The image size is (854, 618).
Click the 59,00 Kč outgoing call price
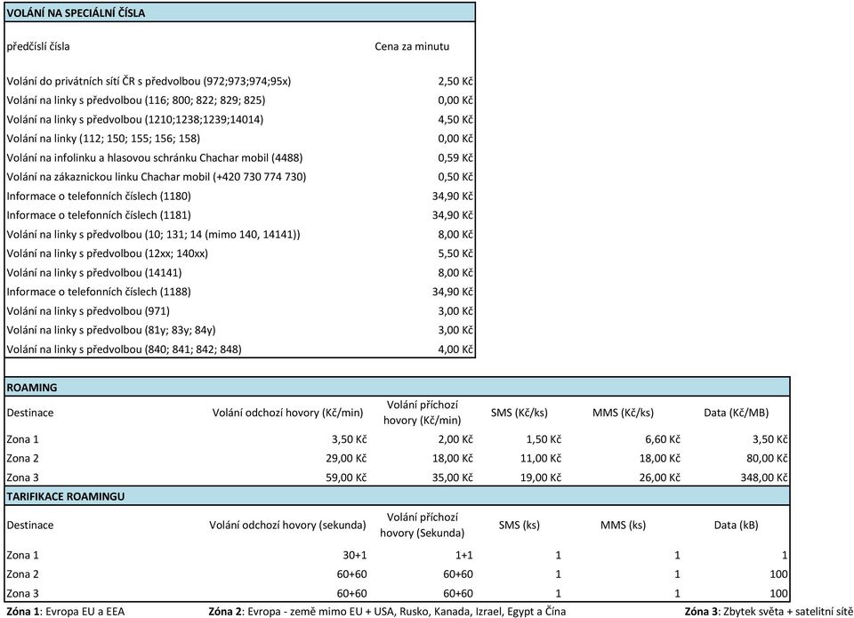click(x=346, y=478)
